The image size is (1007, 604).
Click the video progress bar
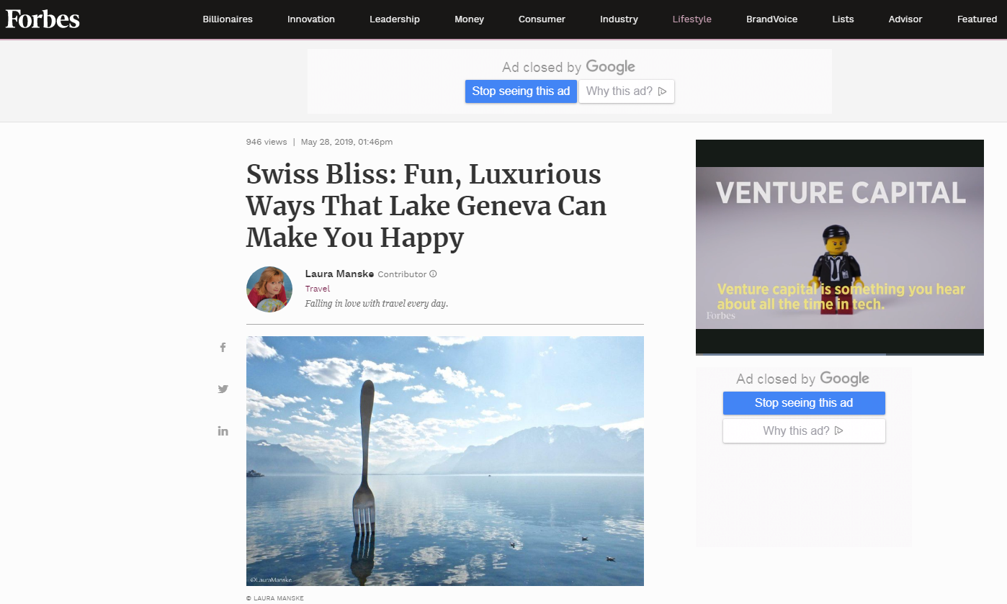point(840,353)
